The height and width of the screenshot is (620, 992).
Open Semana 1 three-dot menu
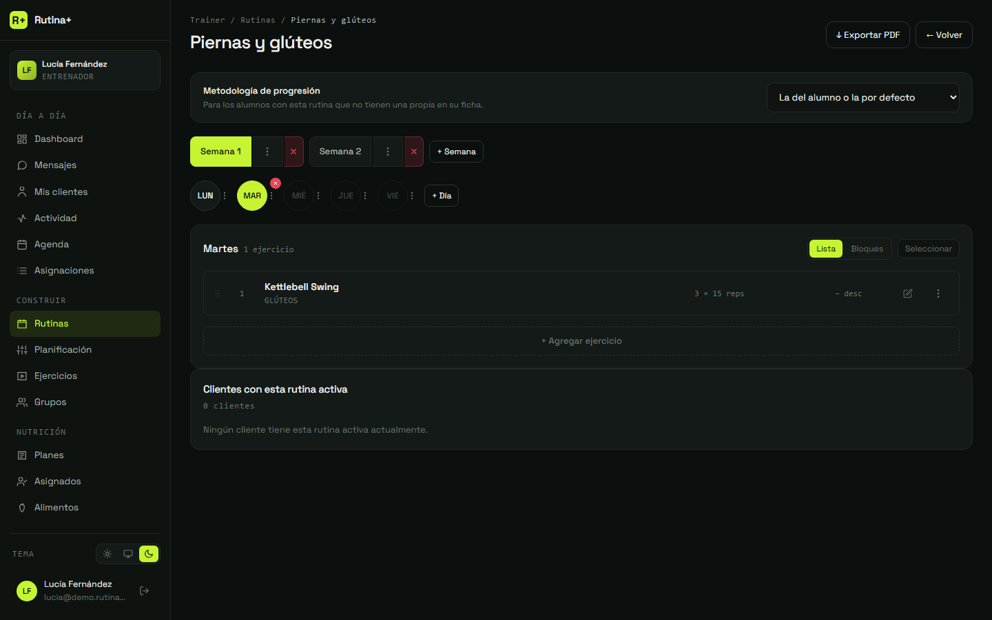(x=267, y=152)
